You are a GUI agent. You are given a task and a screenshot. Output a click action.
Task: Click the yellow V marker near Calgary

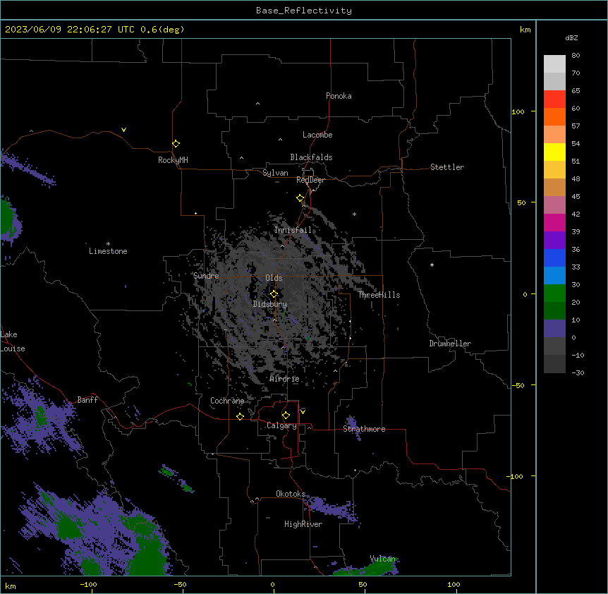click(303, 412)
